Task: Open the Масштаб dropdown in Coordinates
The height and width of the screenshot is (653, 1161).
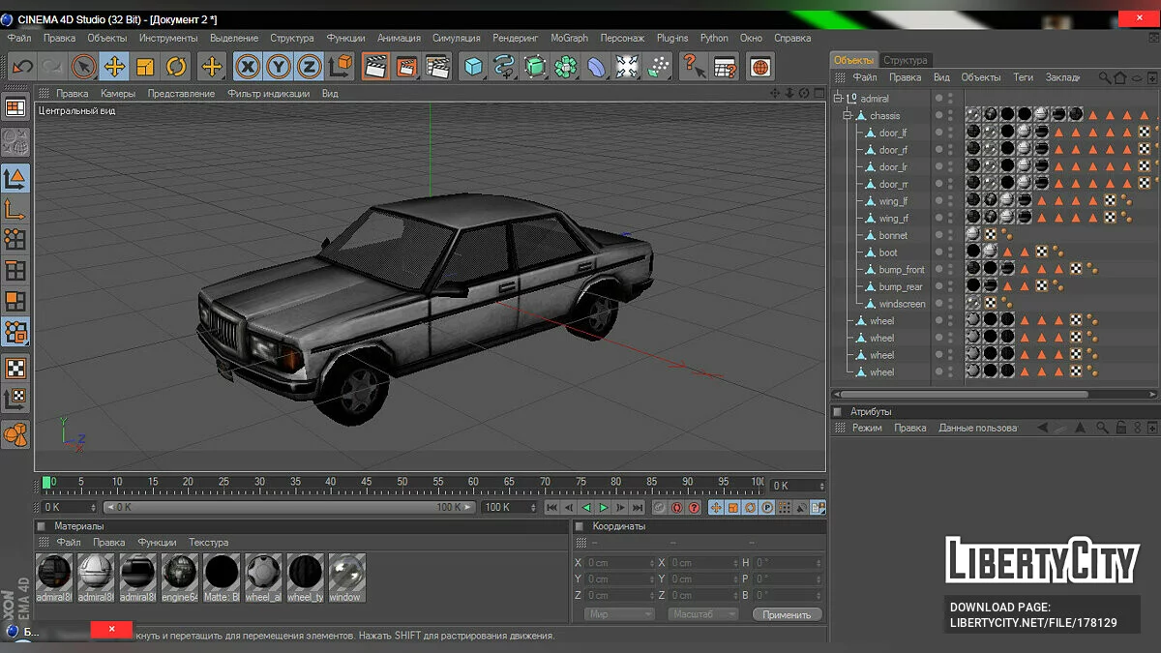Action: pos(702,614)
